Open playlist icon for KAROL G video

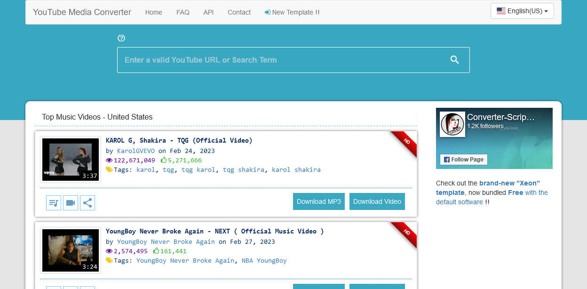(x=54, y=203)
